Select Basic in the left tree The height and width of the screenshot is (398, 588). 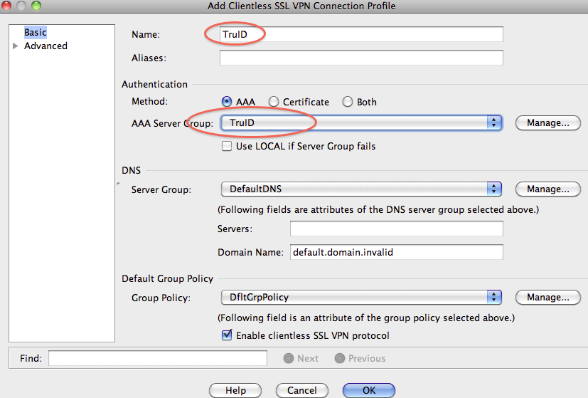click(35, 33)
